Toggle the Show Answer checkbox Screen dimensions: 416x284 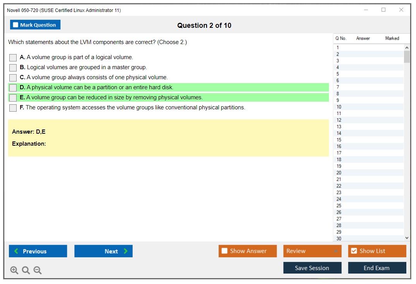pos(224,251)
